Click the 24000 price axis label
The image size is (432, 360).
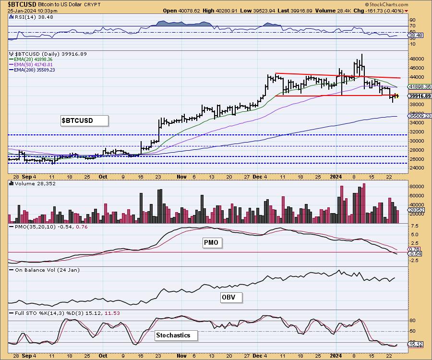pyautogui.click(x=416, y=168)
